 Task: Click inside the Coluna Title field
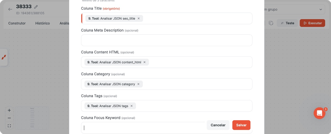[167, 18]
